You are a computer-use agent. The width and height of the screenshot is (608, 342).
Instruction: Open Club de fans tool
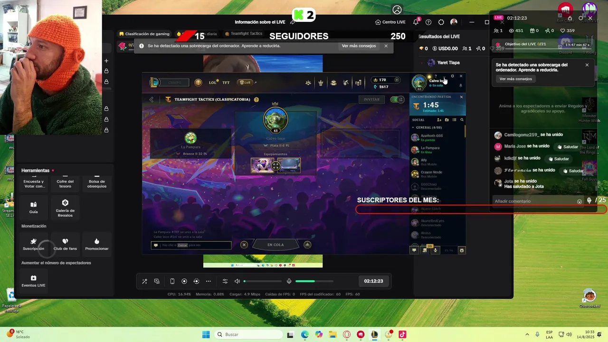[x=65, y=245]
